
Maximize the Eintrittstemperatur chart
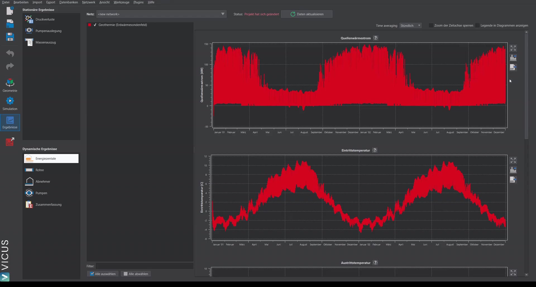pyautogui.click(x=513, y=160)
